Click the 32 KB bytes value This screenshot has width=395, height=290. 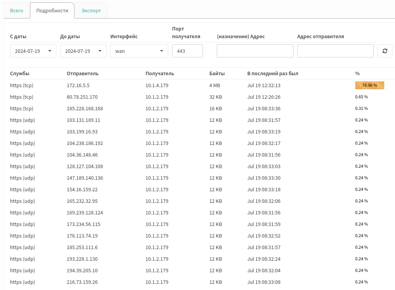tap(216, 97)
